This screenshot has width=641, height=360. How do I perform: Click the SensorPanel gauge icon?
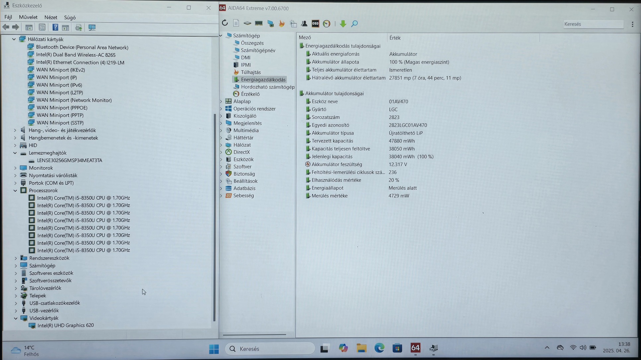click(326, 24)
